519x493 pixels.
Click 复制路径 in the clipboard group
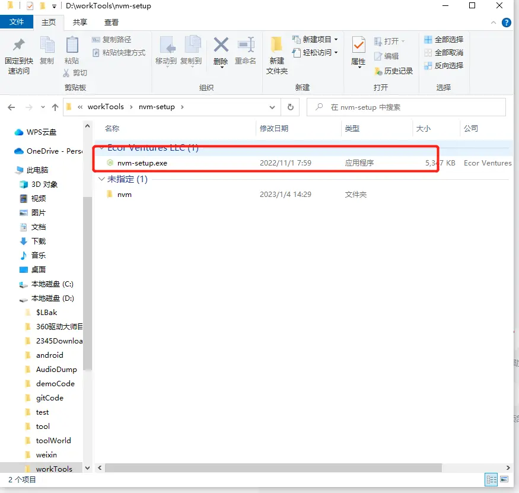coord(112,40)
